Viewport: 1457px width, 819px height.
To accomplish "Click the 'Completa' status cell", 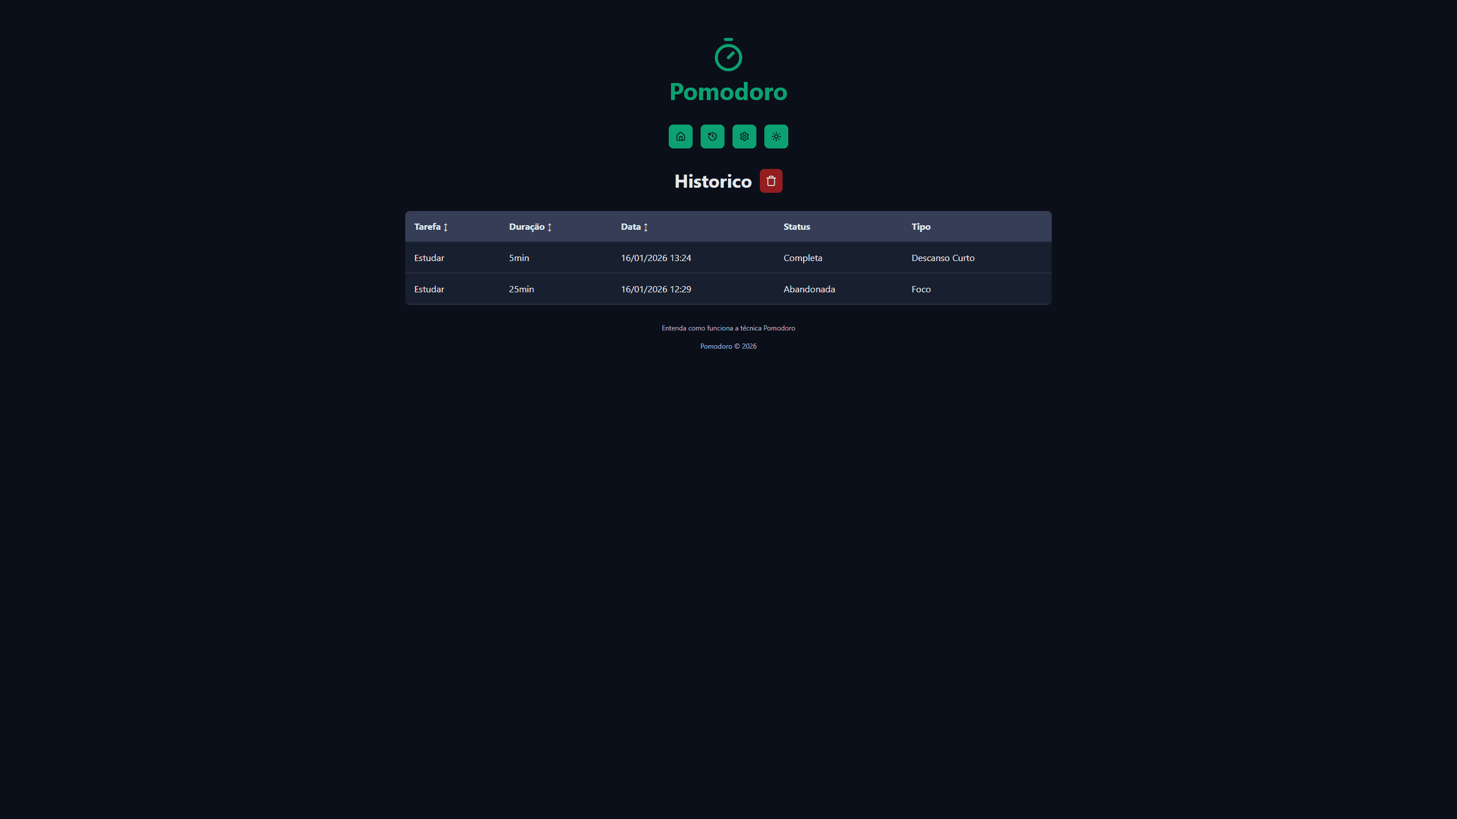I will point(802,258).
